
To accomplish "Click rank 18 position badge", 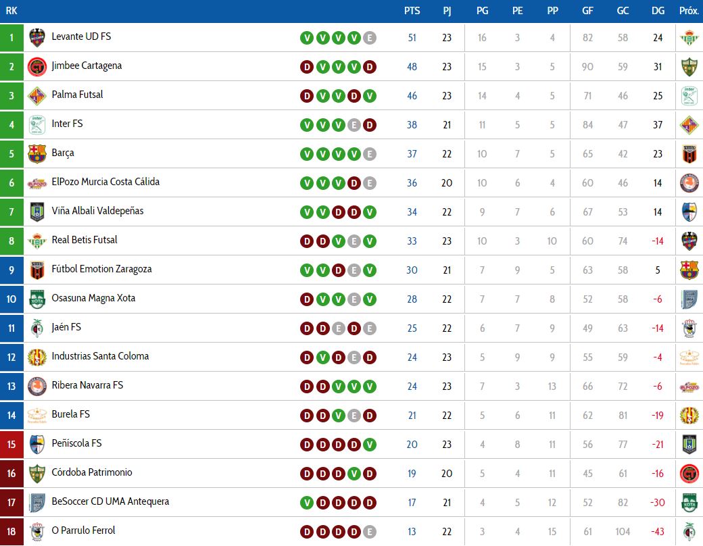I will [x=11, y=532].
